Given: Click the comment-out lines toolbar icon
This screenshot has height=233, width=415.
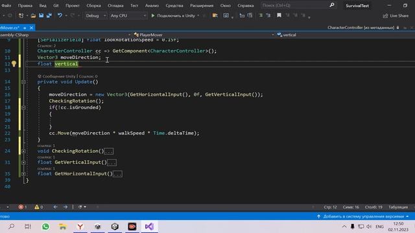Looking at the screenshot, I should [x=261, y=16].
